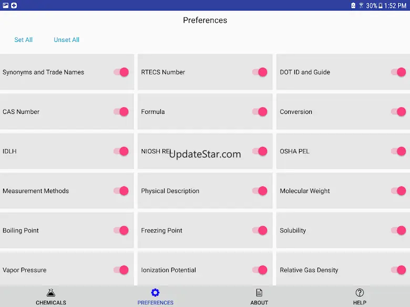Select the Molecular Weight label
The width and height of the screenshot is (410, 307).
click(x=305, y=191)
